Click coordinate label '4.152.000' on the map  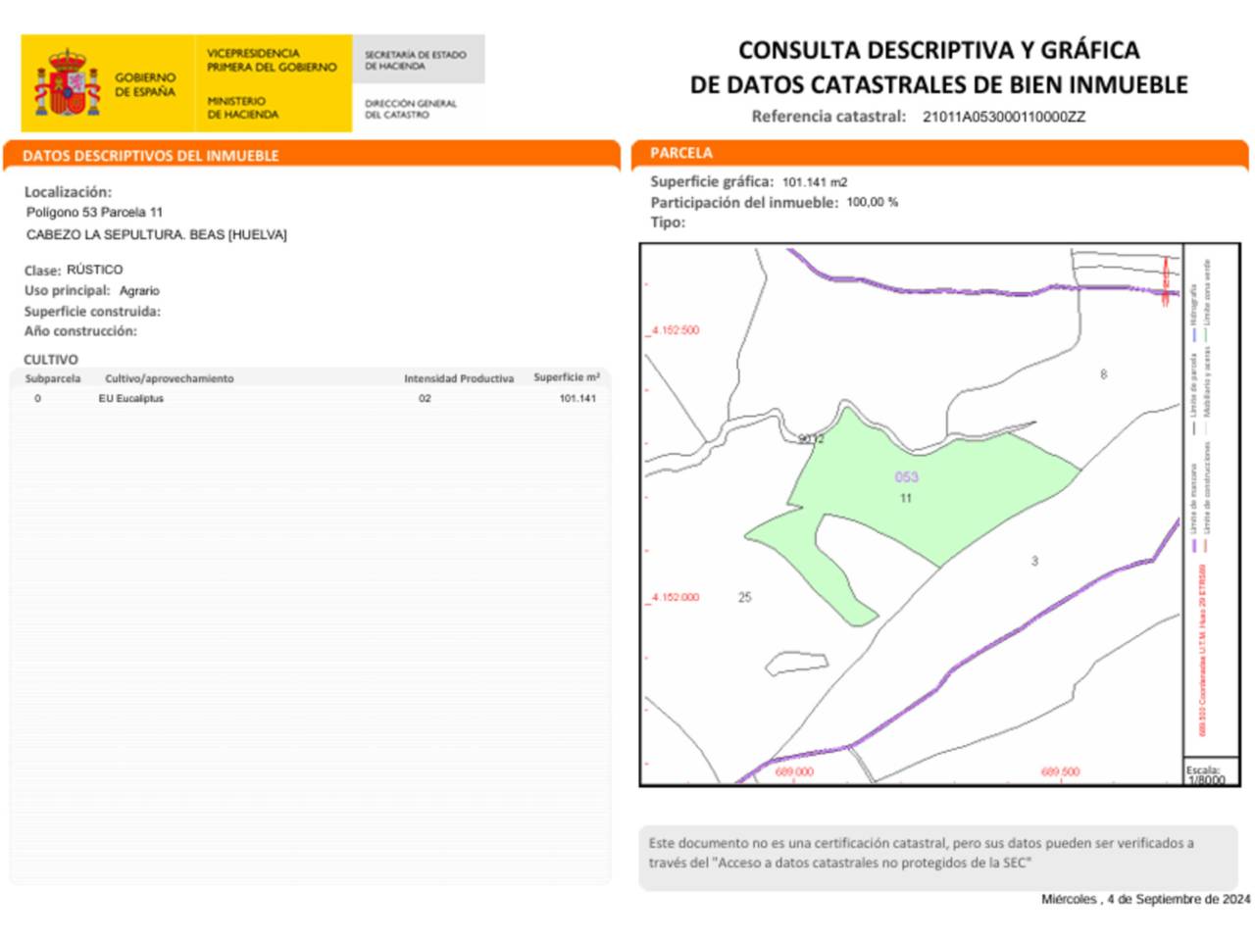pos(676,597)
